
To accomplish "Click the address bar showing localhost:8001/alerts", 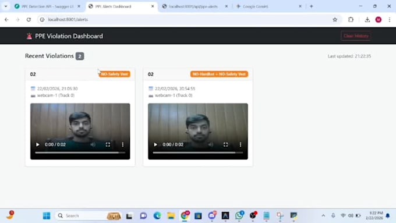I will (189, 19).
